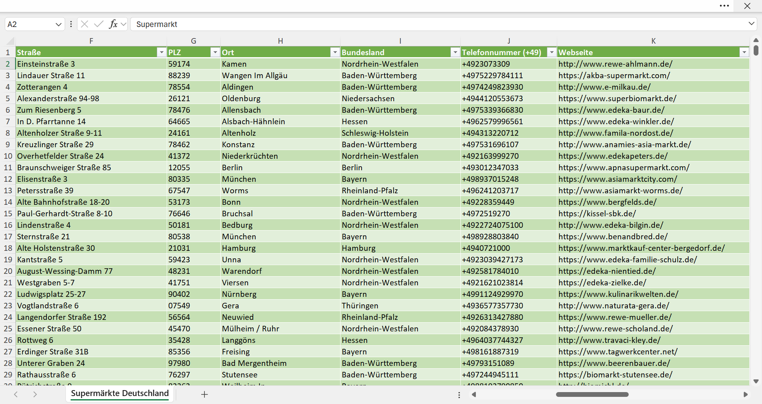Open the Bundesland column filter dropdown

[x=455, y=52]
